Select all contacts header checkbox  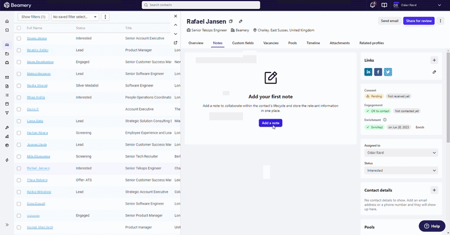tap(19, 28)
